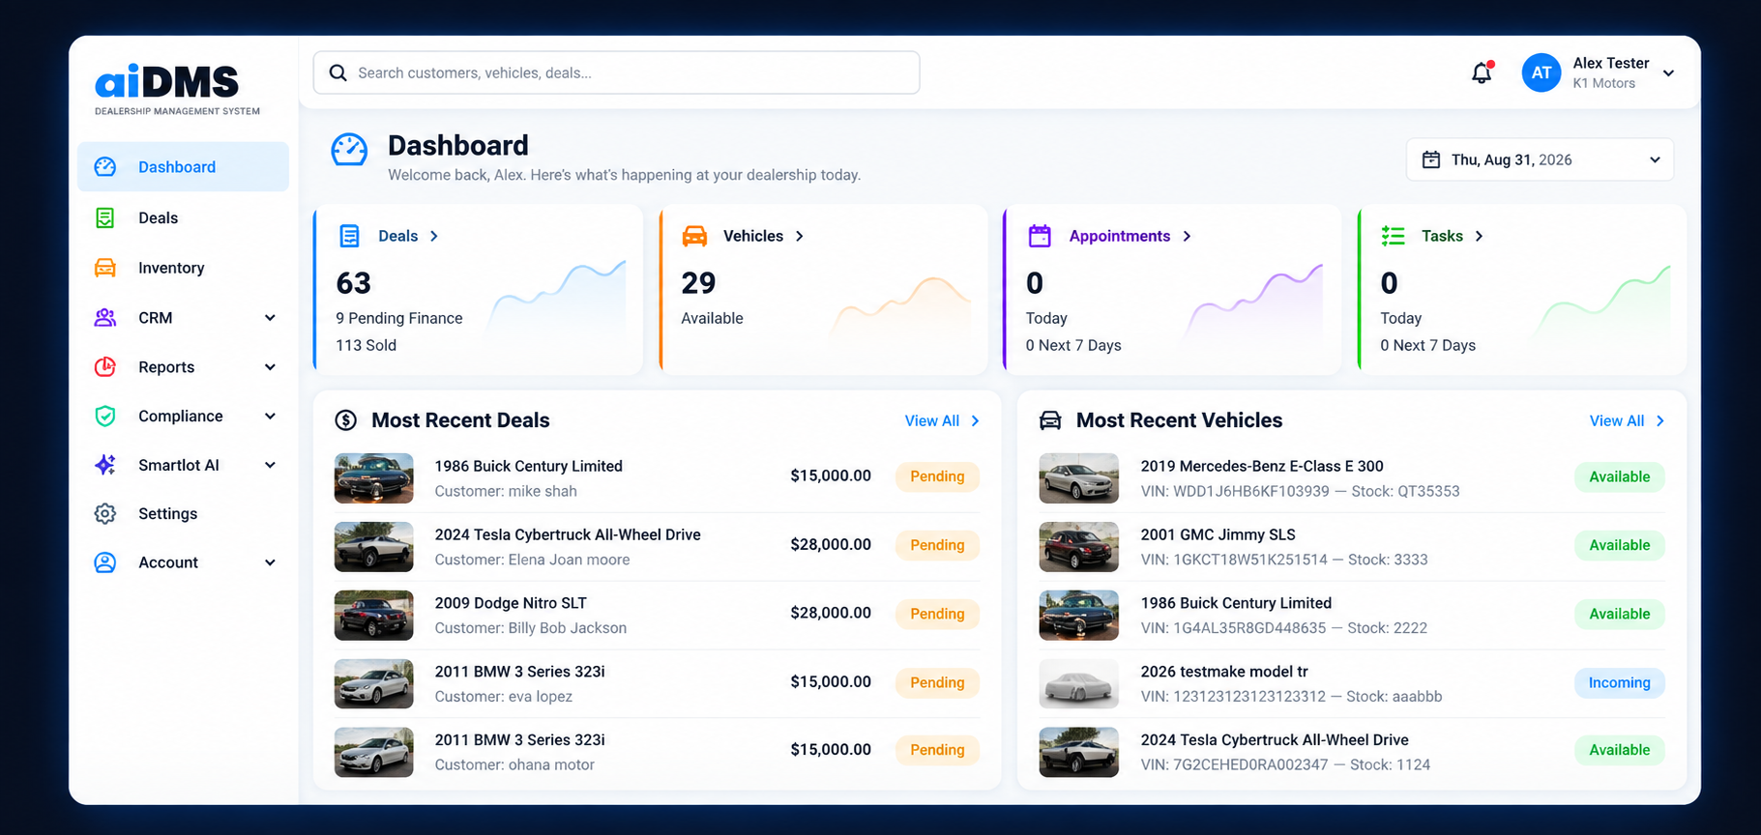Open the 2009 Dodge Nitro SLT deal thumbnail
This screenshot has width=1761, height=835.
pyautogui.click(x=373, y=616)
